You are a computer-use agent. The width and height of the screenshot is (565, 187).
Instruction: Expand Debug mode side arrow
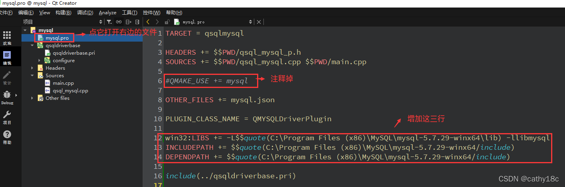16,95
